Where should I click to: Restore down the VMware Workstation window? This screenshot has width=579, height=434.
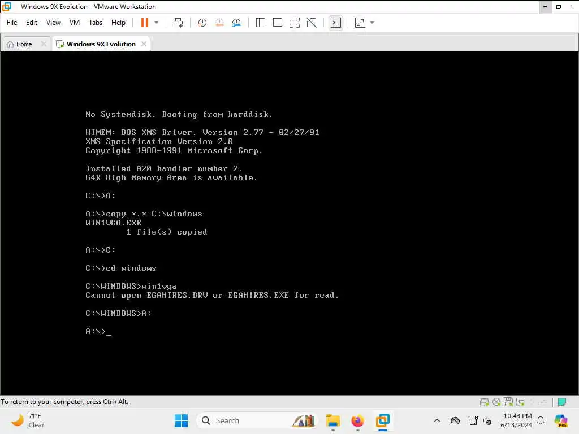click(x=559, y=7)
